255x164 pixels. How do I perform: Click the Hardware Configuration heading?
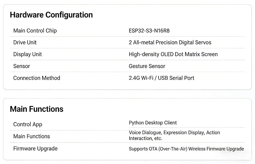coord(51,15)
